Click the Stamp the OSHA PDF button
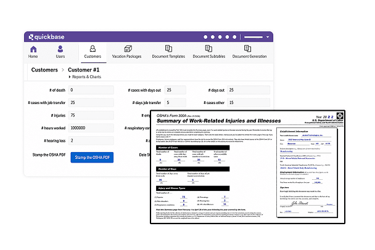Screen dimensions: 375x250 coord(92,158)
